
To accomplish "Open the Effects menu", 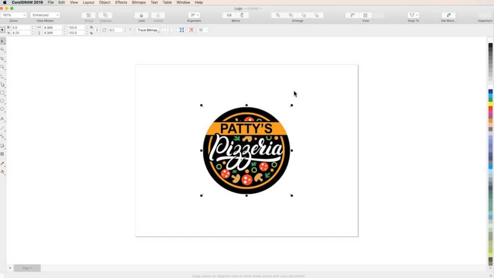I will (121, 2).
